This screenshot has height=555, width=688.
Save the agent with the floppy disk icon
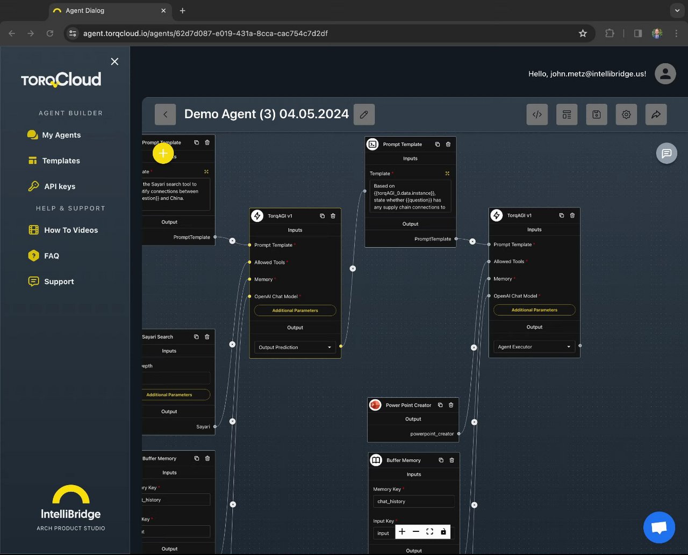coord(597,114)
